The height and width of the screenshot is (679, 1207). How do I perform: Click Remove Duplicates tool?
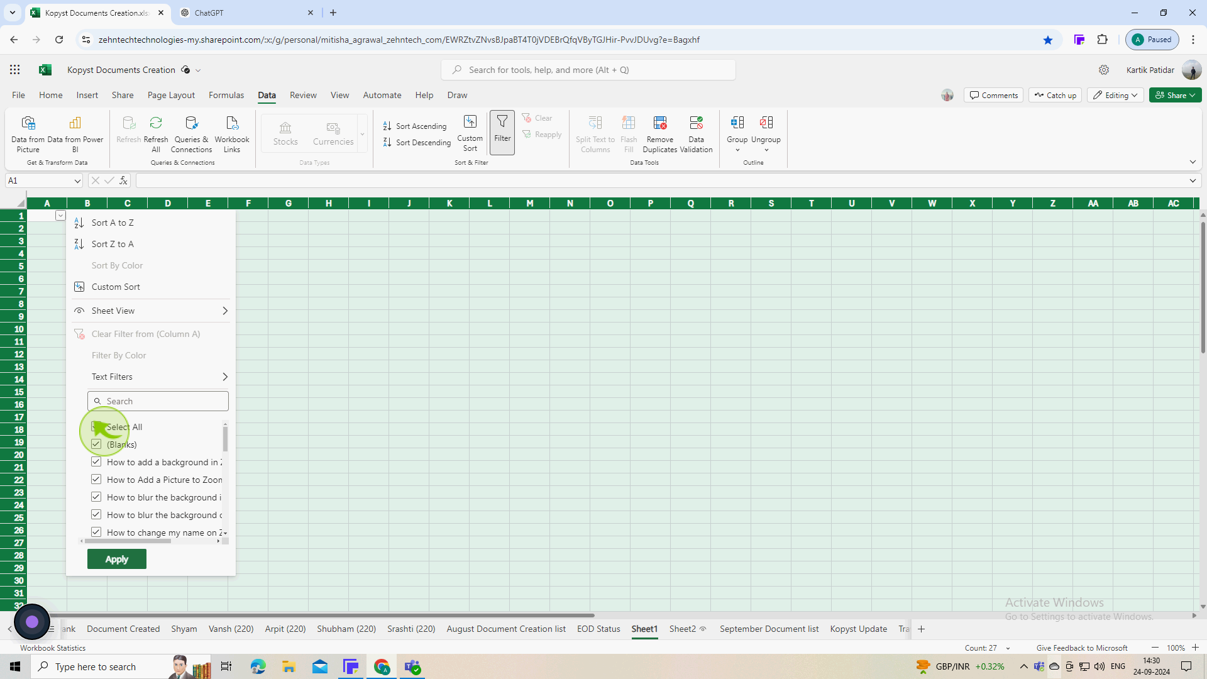660,134
